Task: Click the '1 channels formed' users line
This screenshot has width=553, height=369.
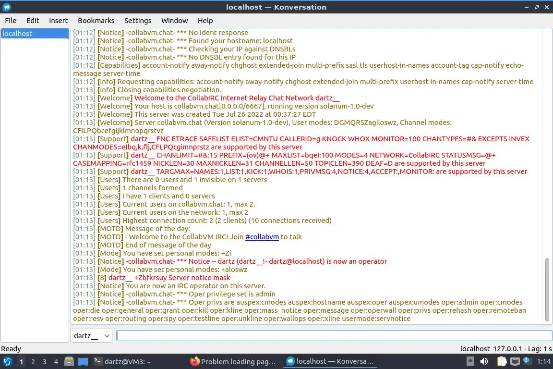Action: click(x=128, y=188)
